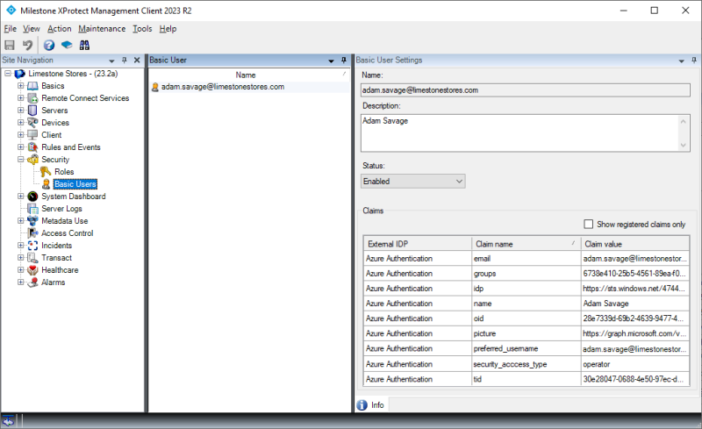Click the System Dashboard gauge icon
Viewport: 702px width, 429px height.
32,197
